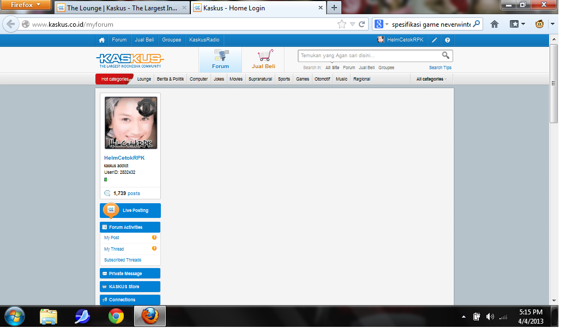The width and height of the screenshot is (566, 328).
Task: Click the volume speaker tray icon
Action: tap(490, 317)
